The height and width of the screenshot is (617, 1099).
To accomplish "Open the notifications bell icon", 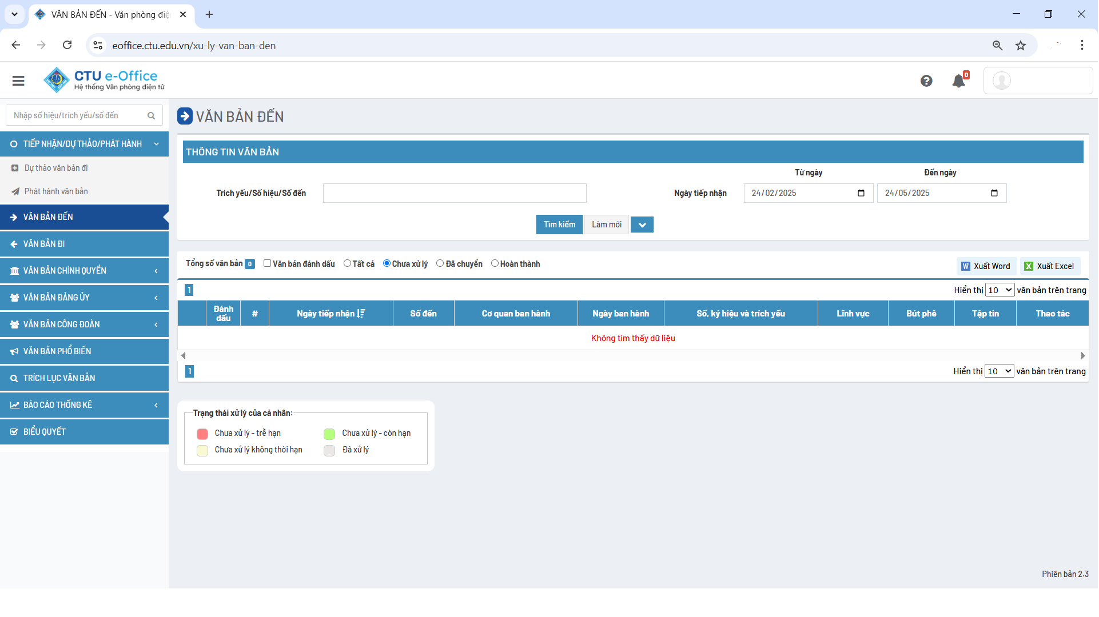I will tap(959, 81).
